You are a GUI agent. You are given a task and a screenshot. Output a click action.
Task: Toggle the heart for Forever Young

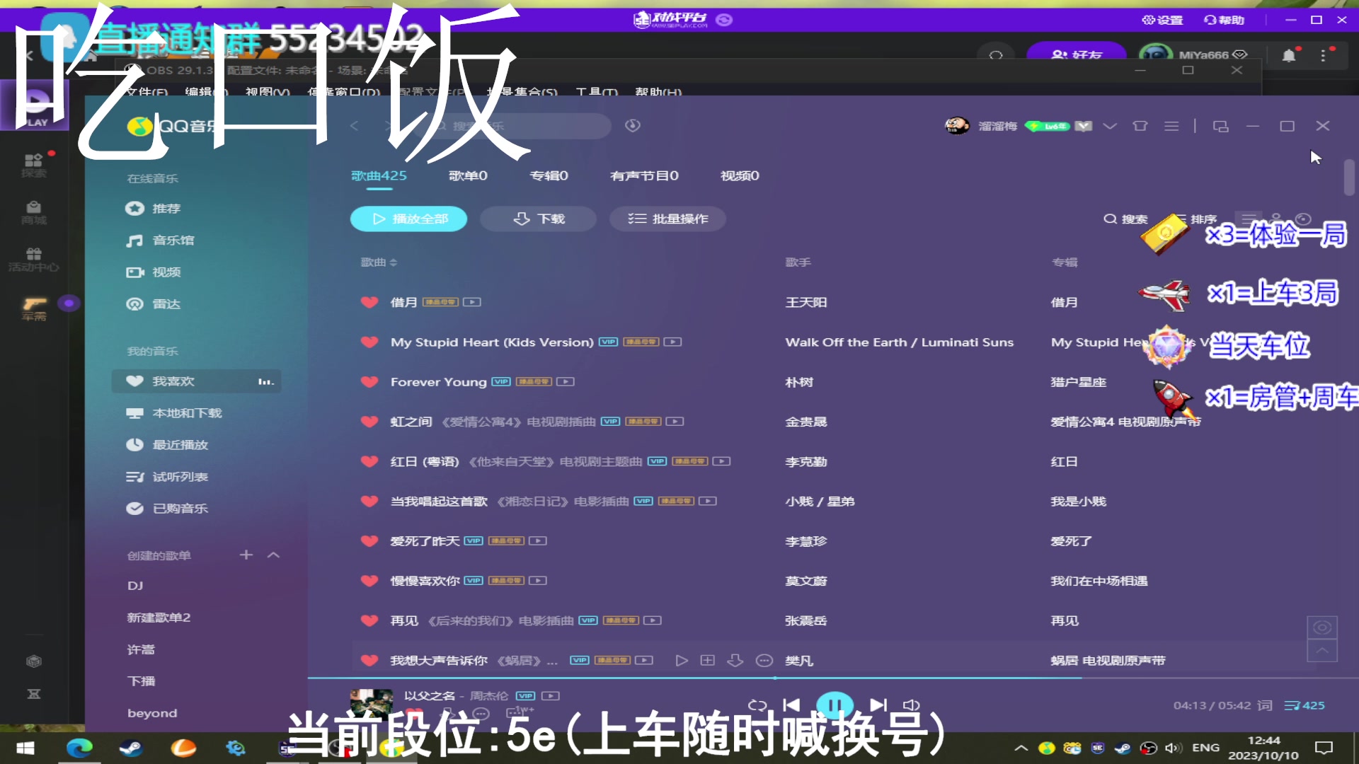coord(369,381)
